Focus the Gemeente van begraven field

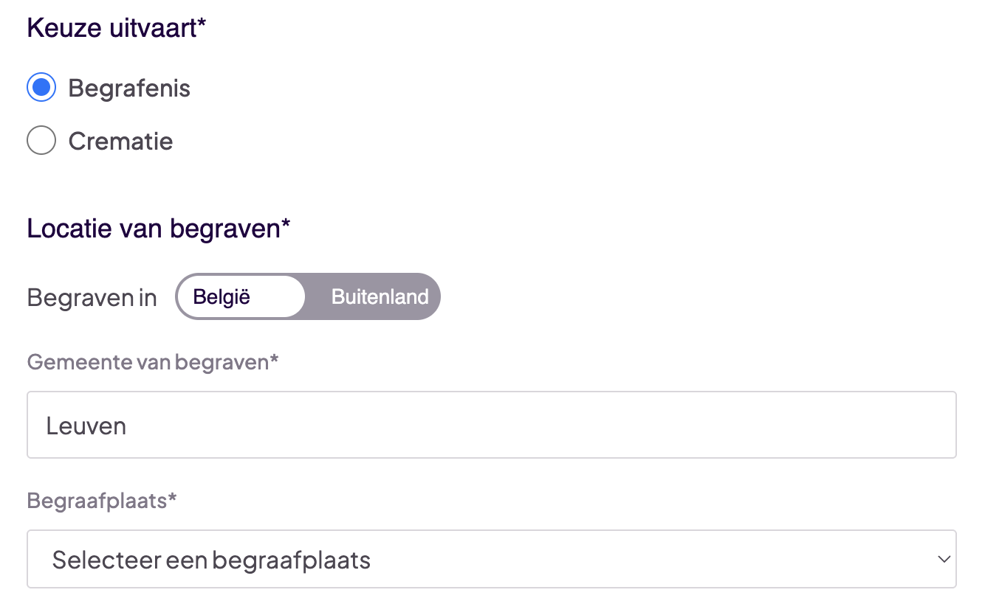coord(491,425)
